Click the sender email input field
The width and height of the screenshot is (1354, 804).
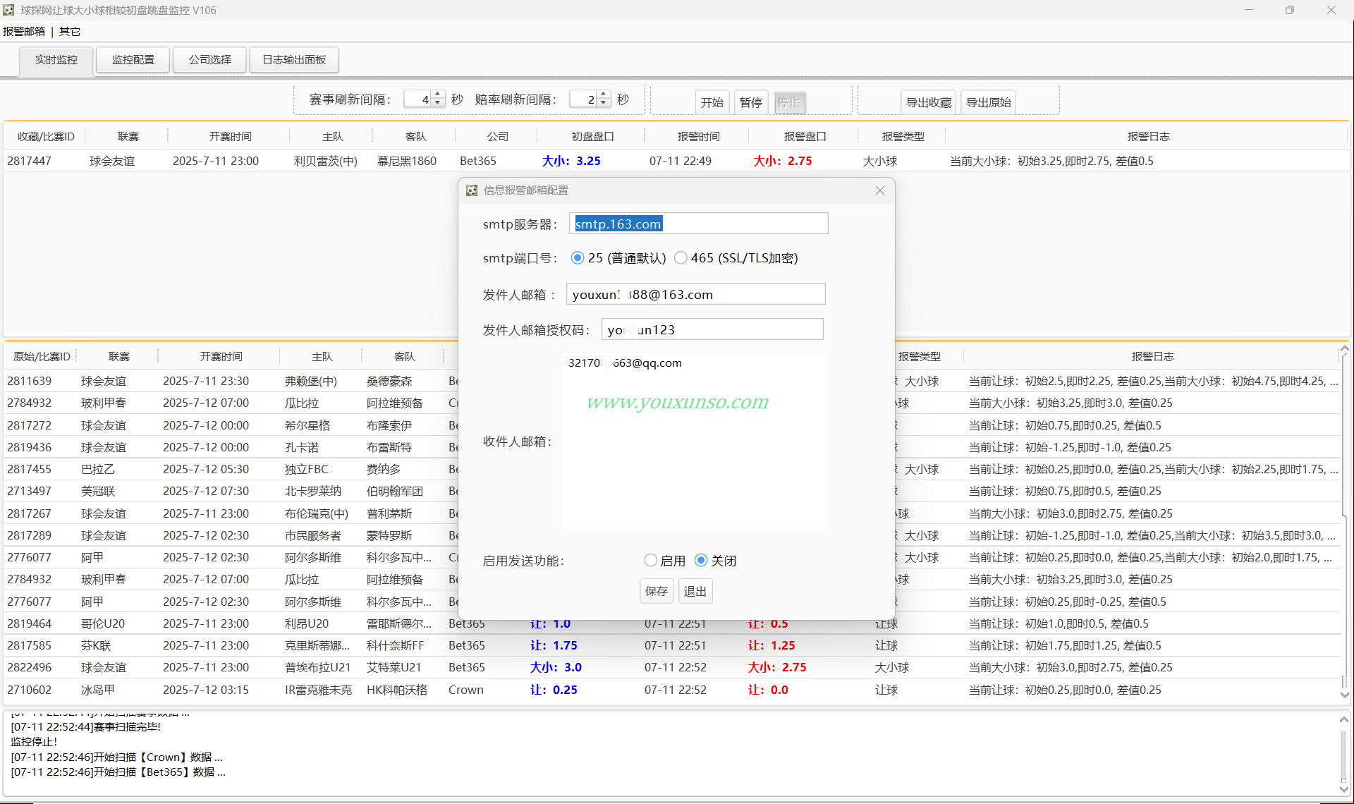[695, 294]
